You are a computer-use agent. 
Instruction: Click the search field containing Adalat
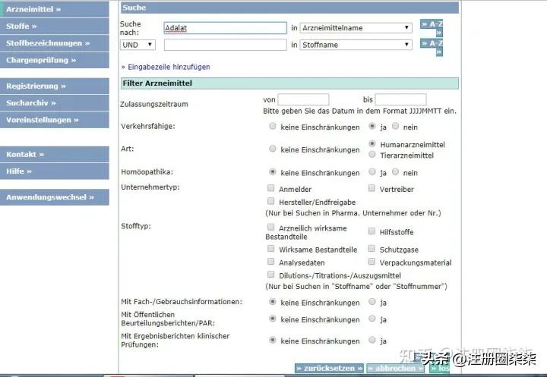tap(226, 28)
